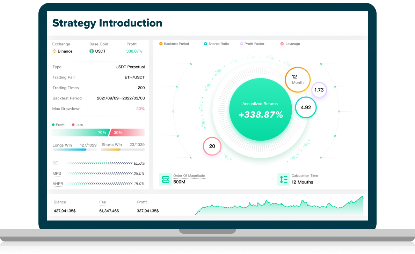Click the fee amount 61,347.46$

pos(109,211)
